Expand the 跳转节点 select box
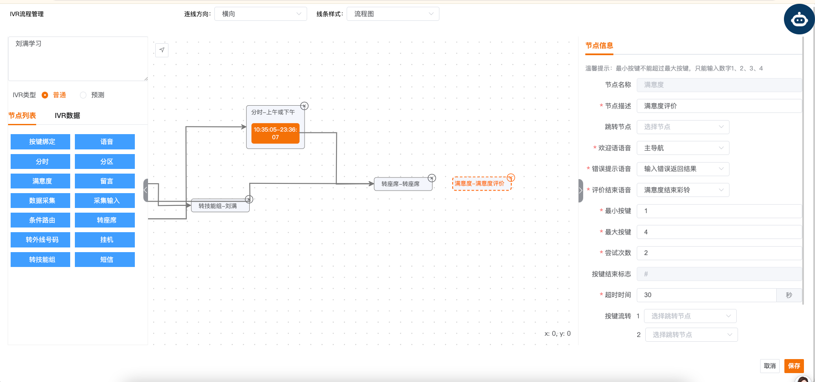 click(683, 127)
